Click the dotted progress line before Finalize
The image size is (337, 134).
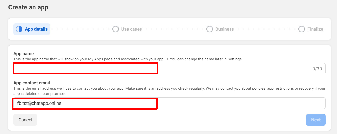tap(266, 29)
